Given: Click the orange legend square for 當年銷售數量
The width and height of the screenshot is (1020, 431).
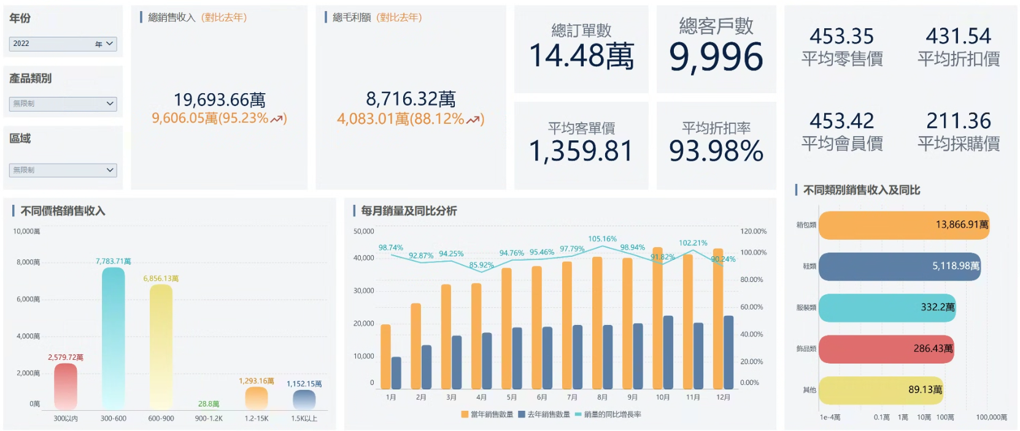Looking at the screenshot, I should 465,415.
